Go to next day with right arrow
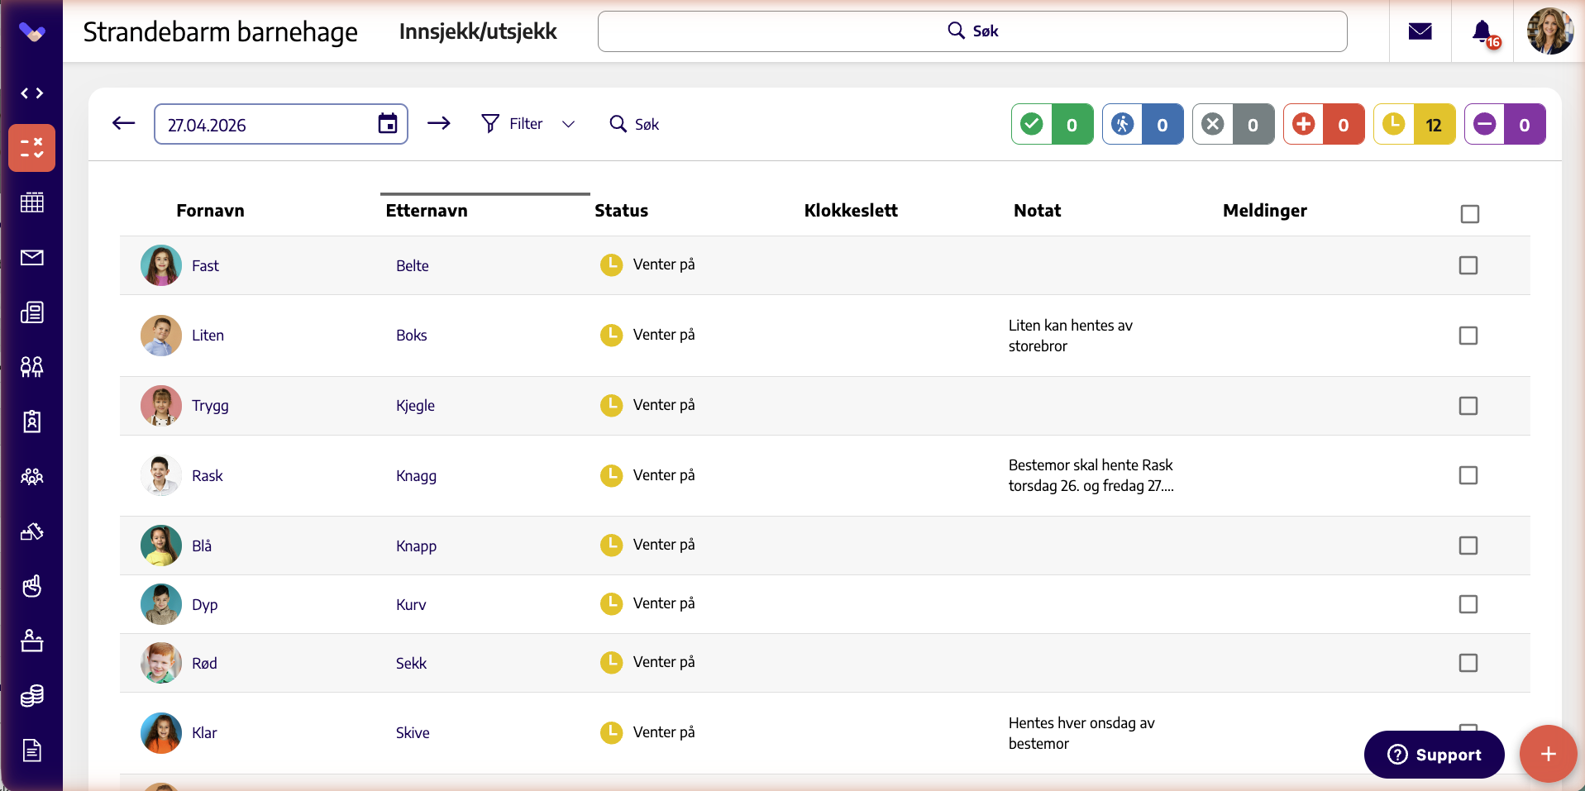 (439, 123)
